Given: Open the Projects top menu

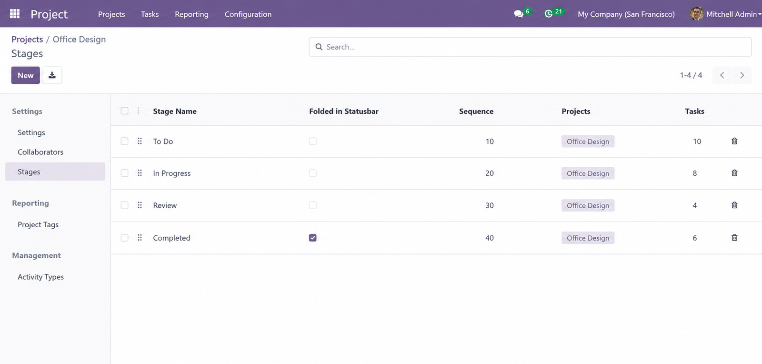Looking at the screenshot, I should click(111, 14).
